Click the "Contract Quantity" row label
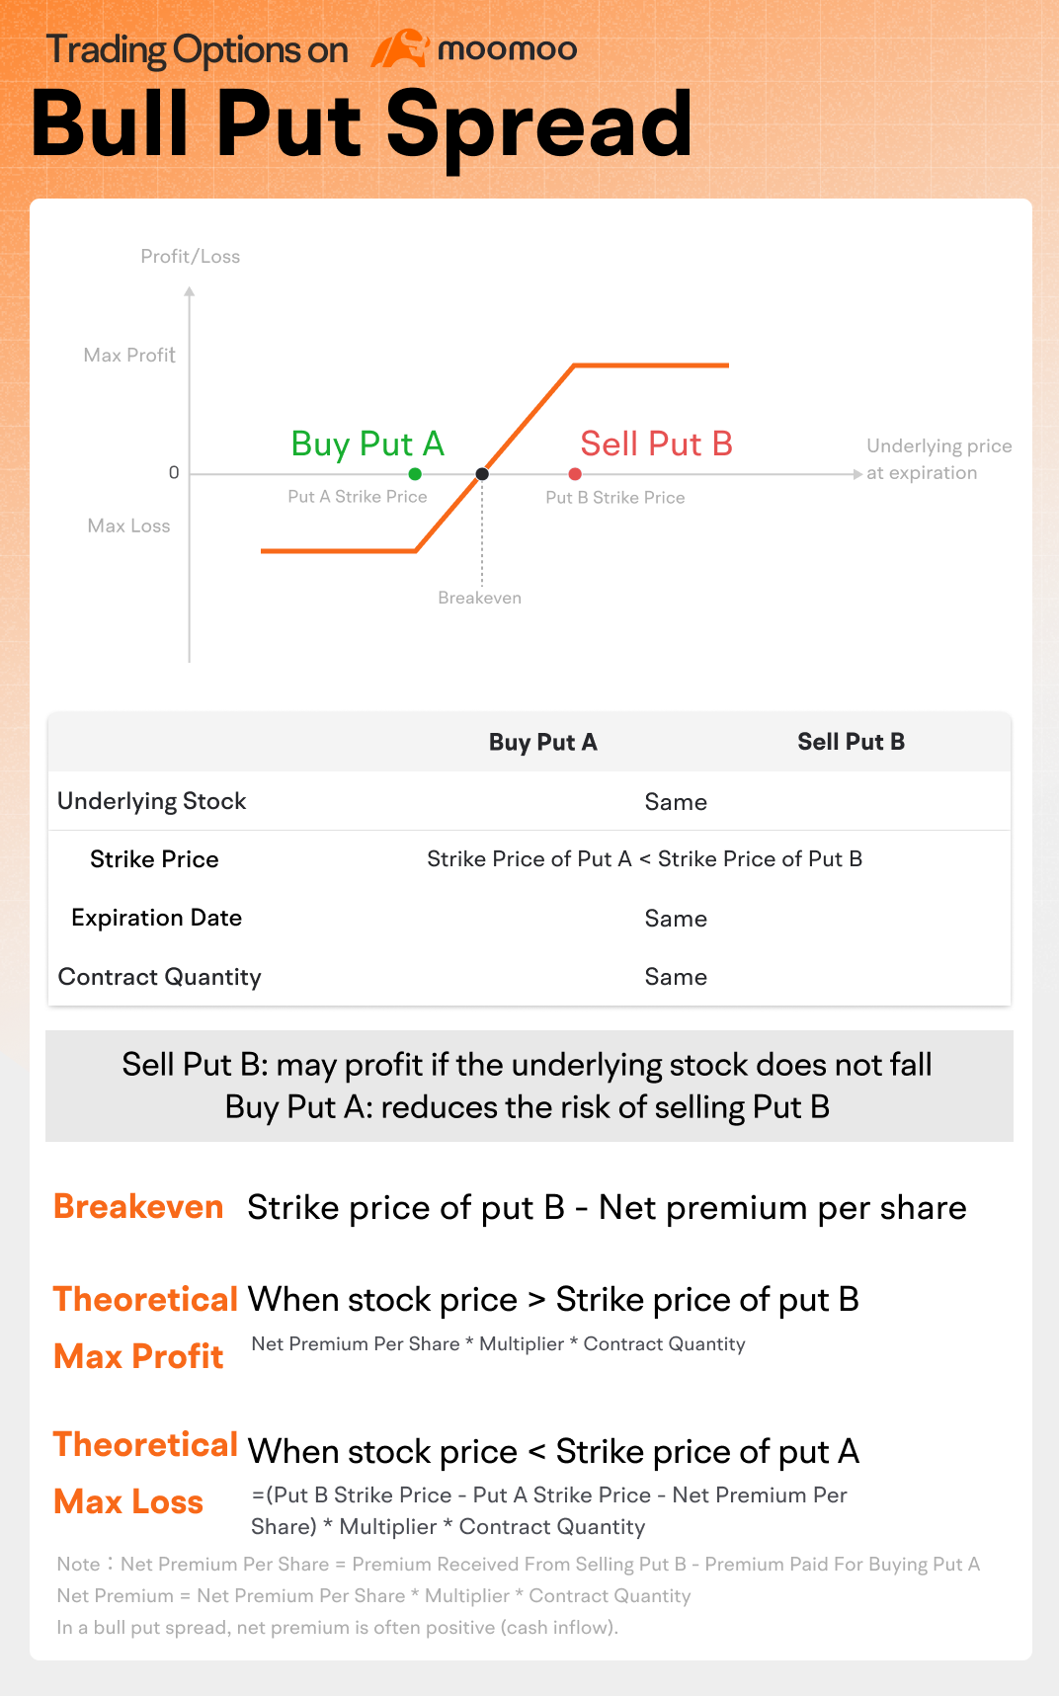The width and height of the screenshot is (1059, 1696). click(159, 977)
